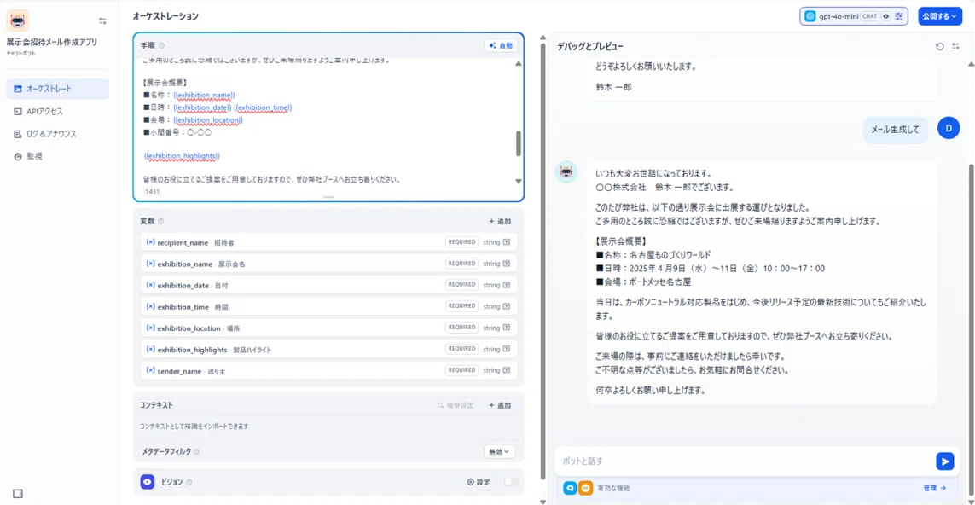
Task: Click help icon next to ビジョン
Action: pos(189,481)
